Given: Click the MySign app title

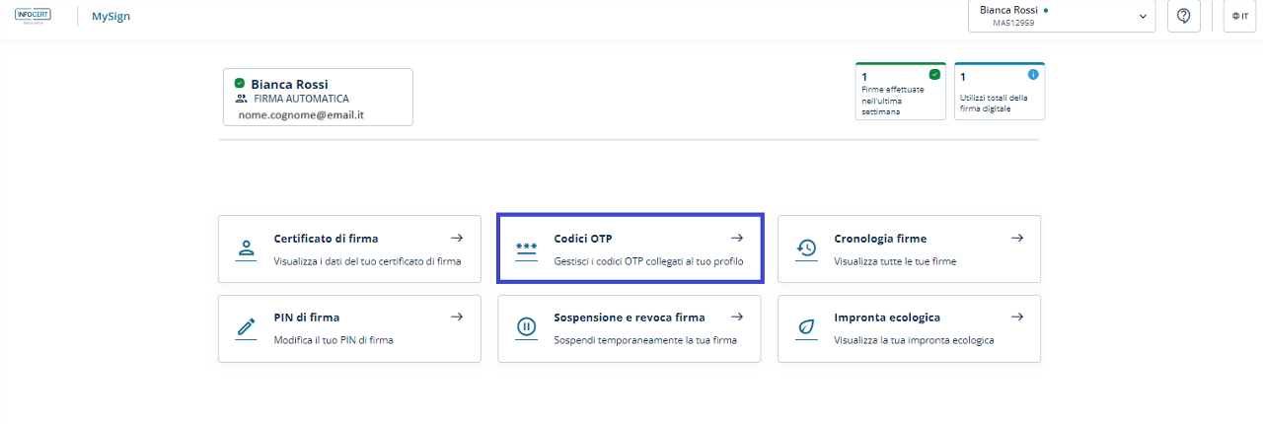Looking at the screenshot, I should pos(111,17).
